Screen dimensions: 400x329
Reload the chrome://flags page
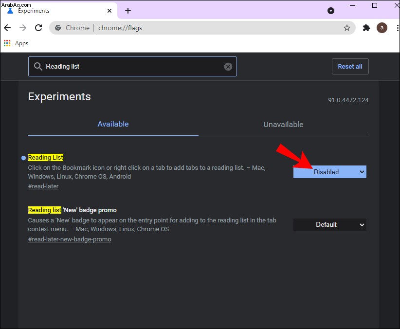click(x=38, y=28)
